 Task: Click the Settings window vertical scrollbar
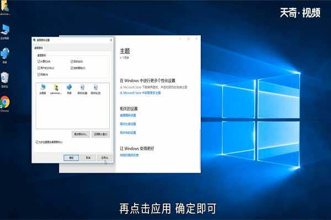(200, 149)
